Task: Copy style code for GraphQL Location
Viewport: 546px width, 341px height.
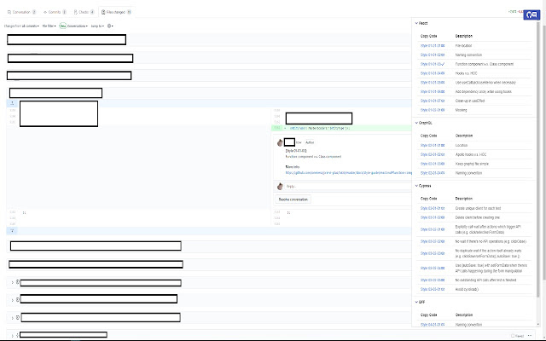Action: (433, 145)
